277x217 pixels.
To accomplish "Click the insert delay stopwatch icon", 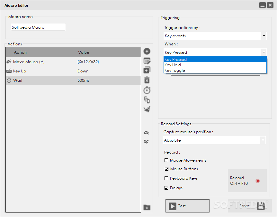I will 147,90.
